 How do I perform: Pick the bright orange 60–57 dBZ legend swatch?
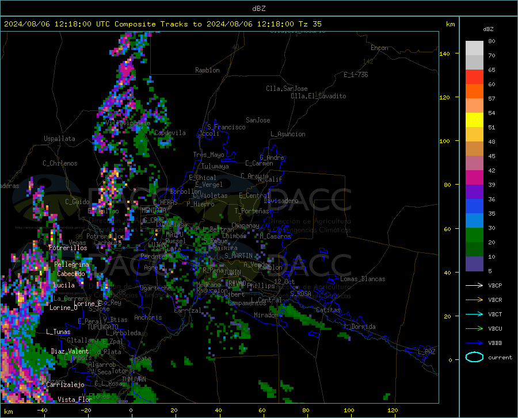click(474, 91)
